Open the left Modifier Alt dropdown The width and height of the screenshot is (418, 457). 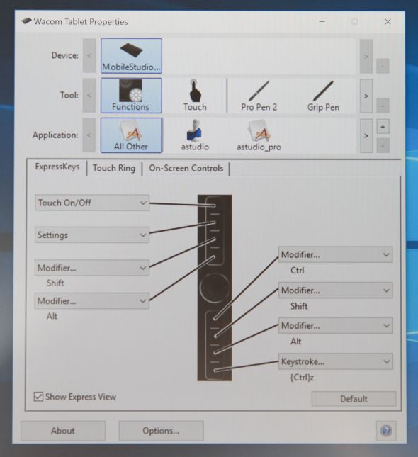tap(92, 301)
